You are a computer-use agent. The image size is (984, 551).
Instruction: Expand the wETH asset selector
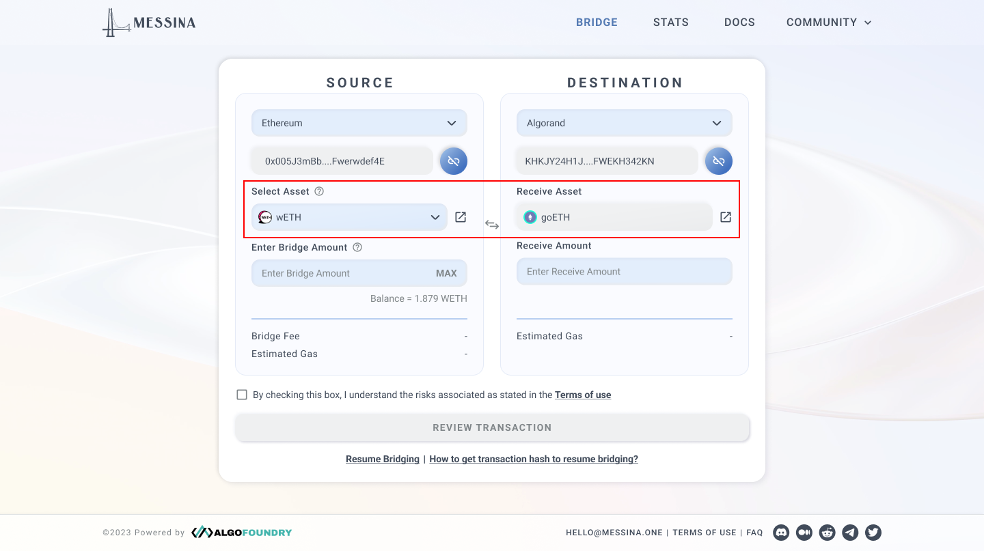[350, 217]
